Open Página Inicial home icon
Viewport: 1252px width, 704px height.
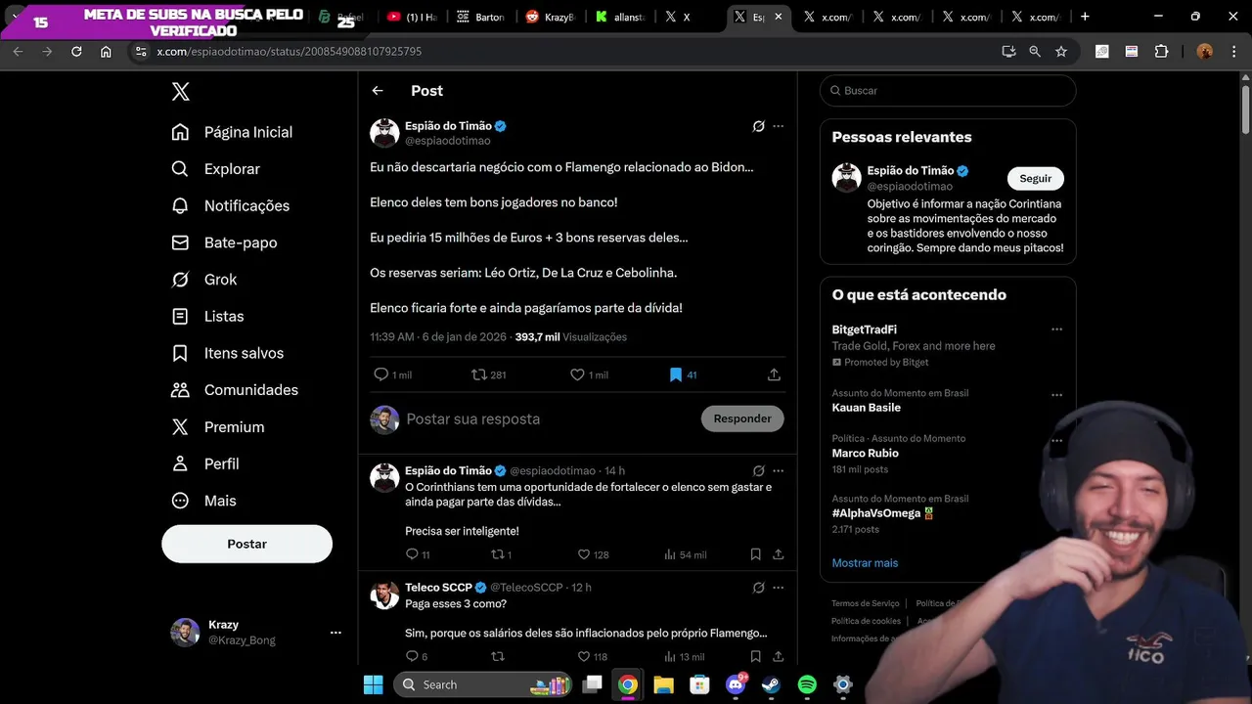[x=180, y=132]
